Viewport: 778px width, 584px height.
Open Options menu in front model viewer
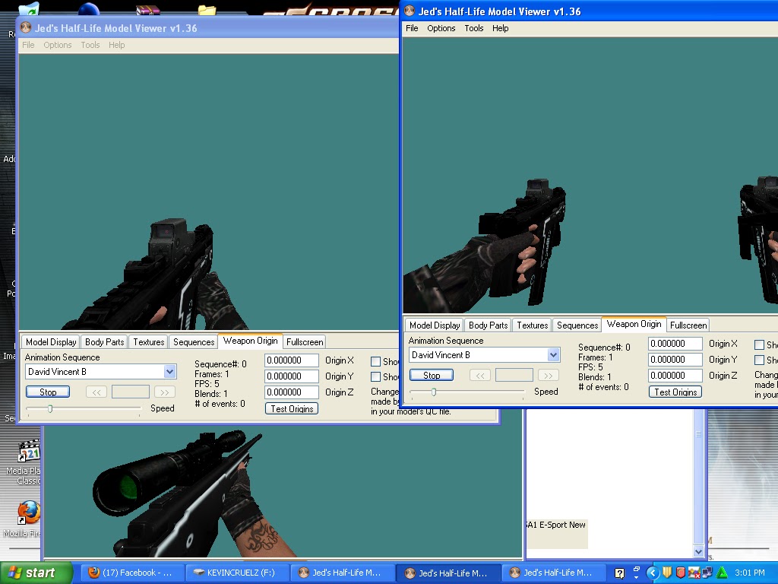coord(441,28)
